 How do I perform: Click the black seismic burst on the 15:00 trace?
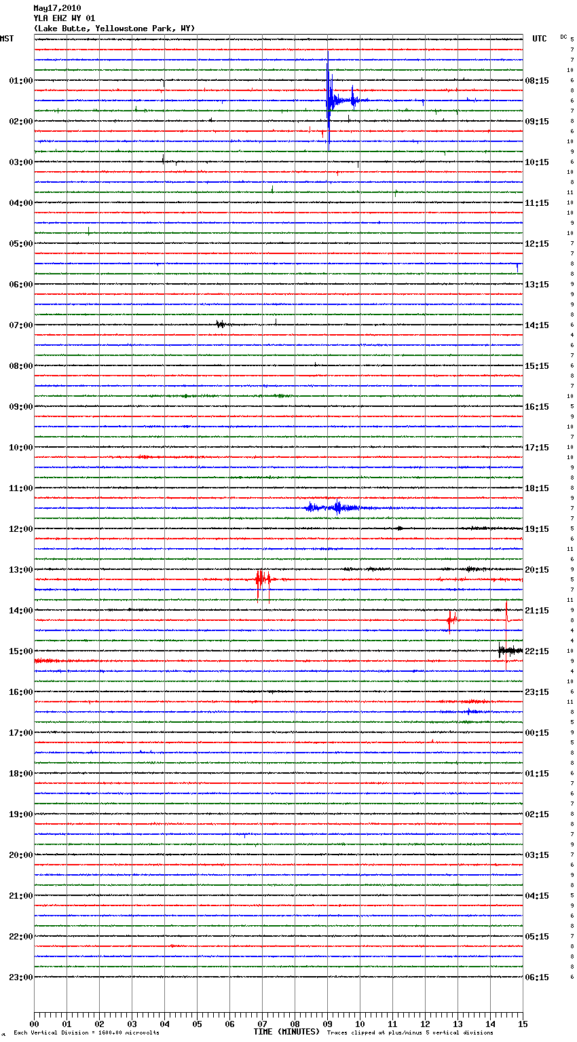pos(510,651)
